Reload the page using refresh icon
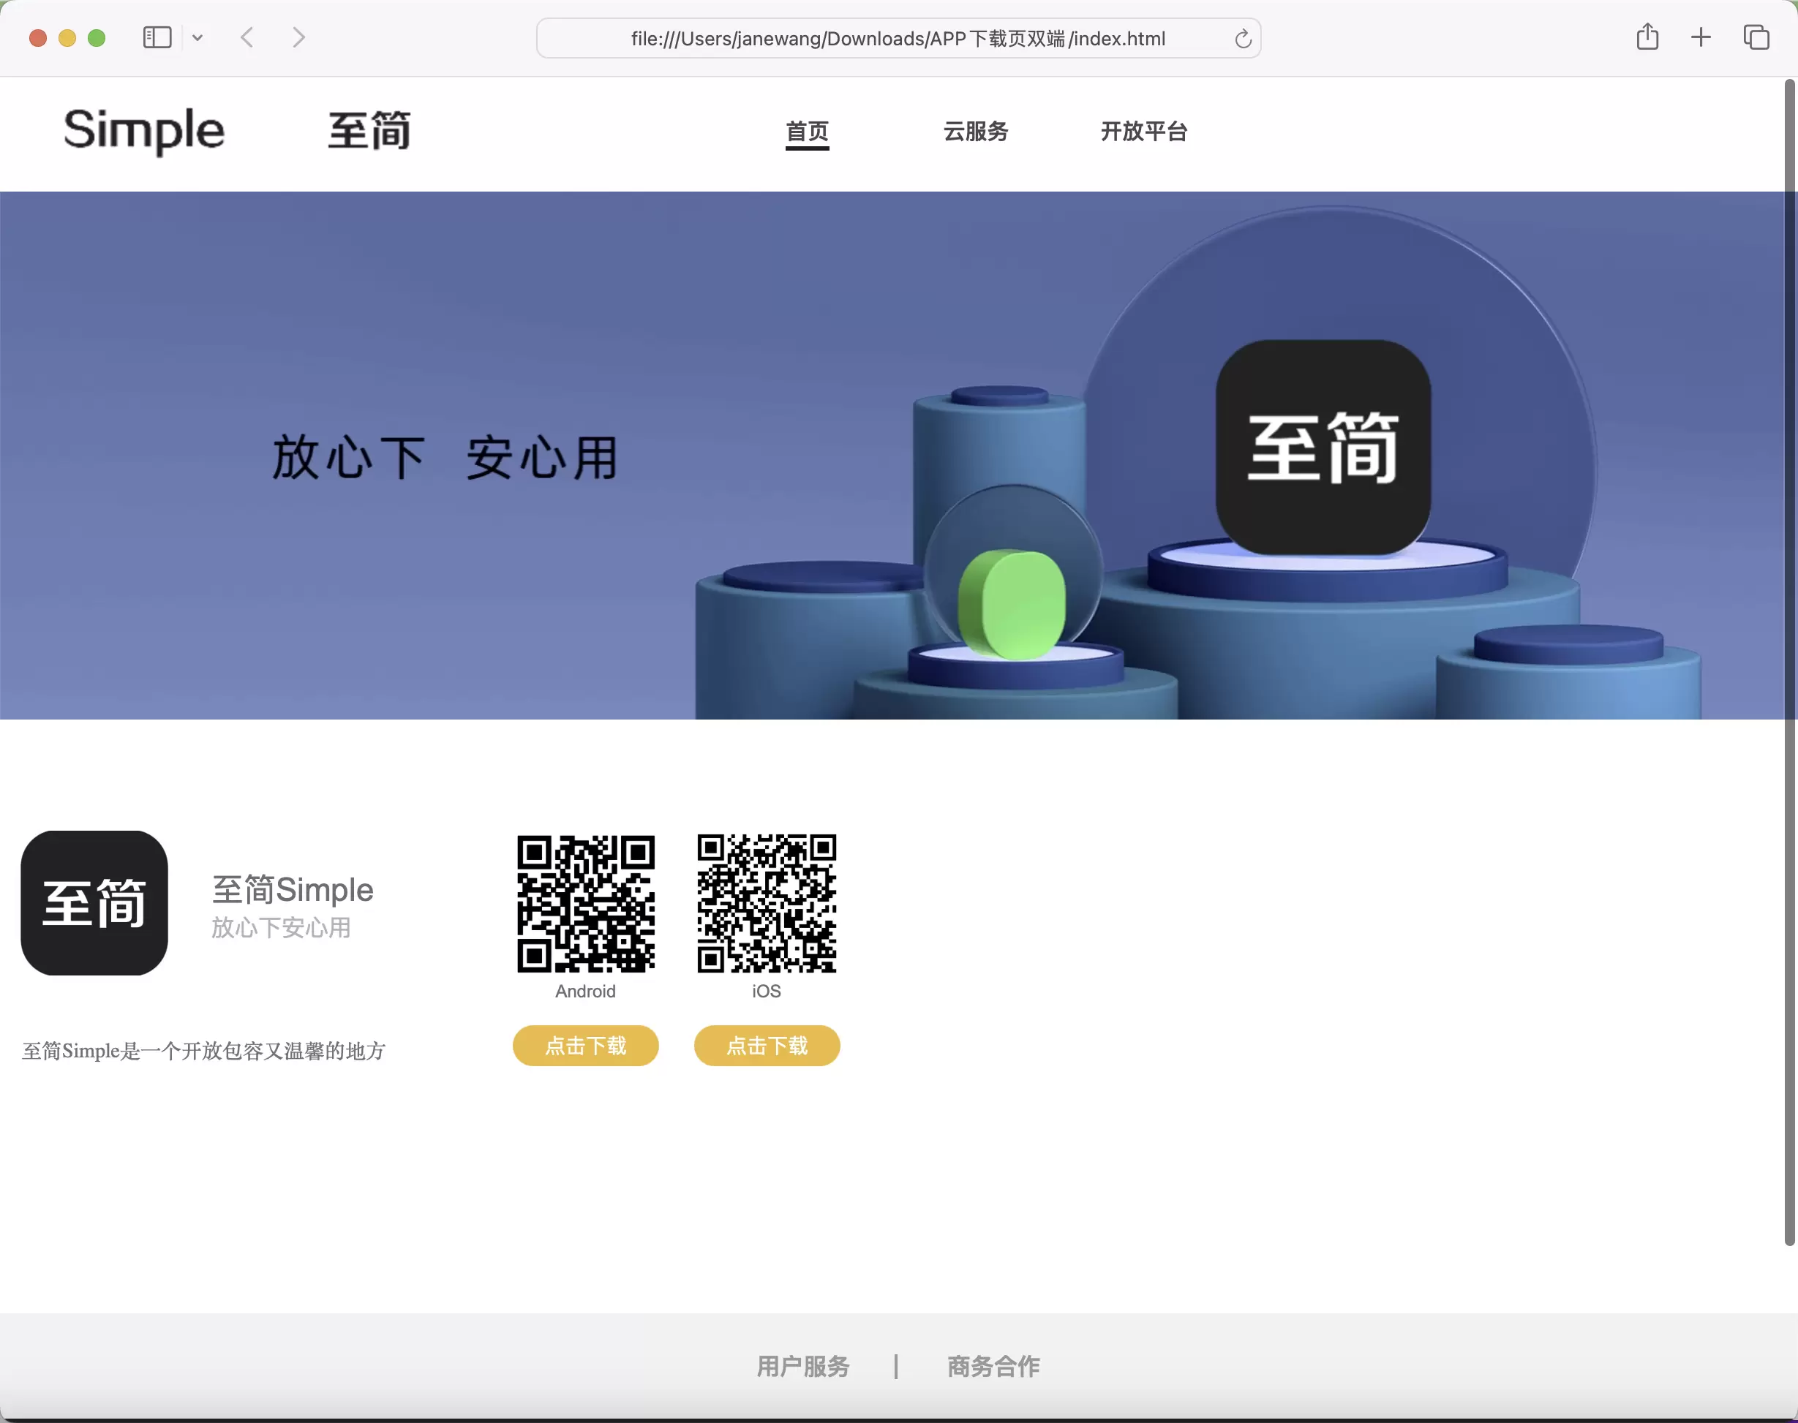 pyautogui.click(x=1242, y=38)
